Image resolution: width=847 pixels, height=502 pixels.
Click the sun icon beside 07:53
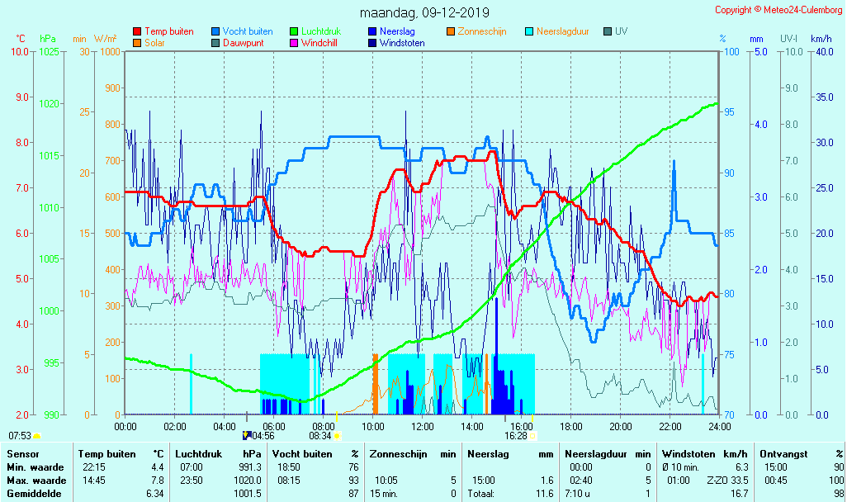(37, 435)
